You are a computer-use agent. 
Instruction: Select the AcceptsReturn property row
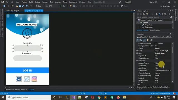(154, 63)
